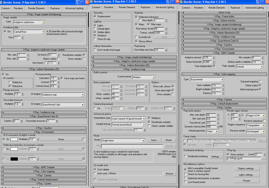Click refraction environment black color swatch
The height and width of the screenshot is (188, 269).
[x=14, y=159]
